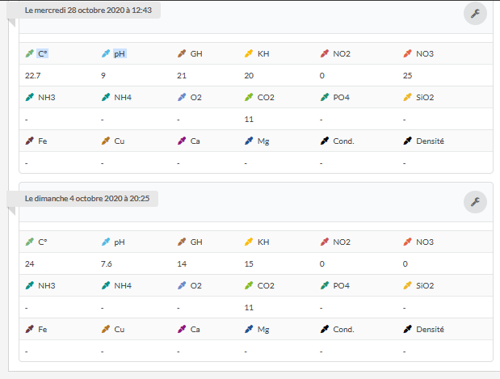Click temperature value 22.7
This screenshot has width=500, height=379.
(x=33, y=76)
